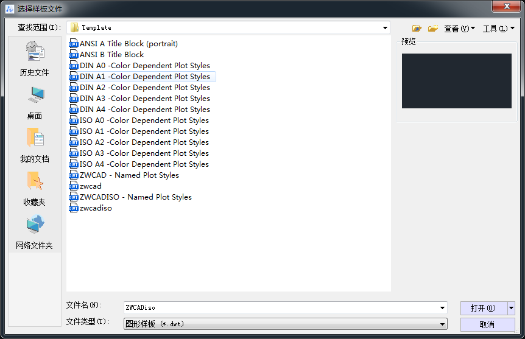Open Network folder shortcut
This screenshot has height=339, width=525.
[35, 232]
